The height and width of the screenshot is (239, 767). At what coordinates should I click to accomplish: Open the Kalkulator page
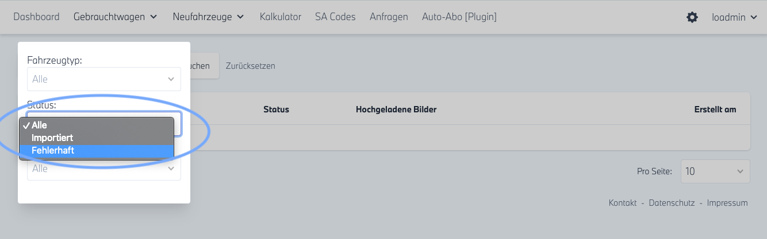(280, 17)
